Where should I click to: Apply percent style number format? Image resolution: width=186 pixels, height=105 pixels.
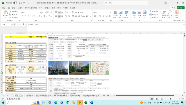coord(100,16)
